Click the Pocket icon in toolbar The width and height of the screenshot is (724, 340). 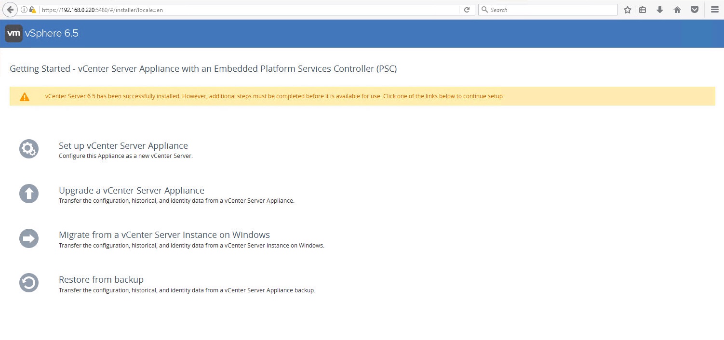pyautogui.click(x=695, y=10)
